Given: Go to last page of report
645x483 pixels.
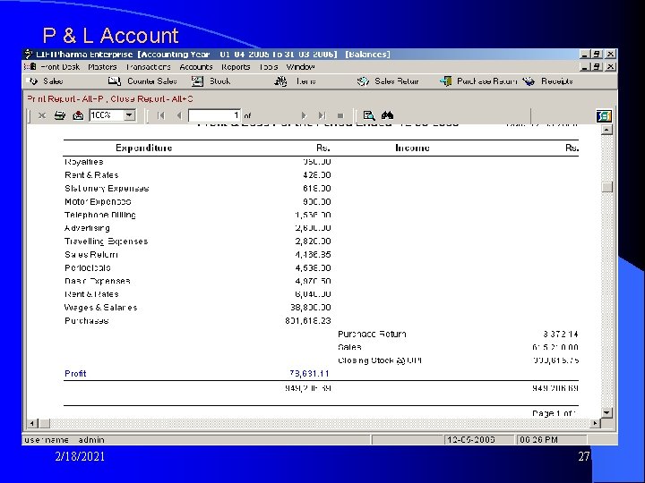Looking at the screenshot, I should click(322, 115).
